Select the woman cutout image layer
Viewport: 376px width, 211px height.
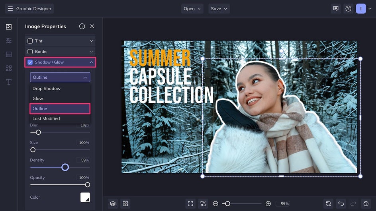point(281,118)
